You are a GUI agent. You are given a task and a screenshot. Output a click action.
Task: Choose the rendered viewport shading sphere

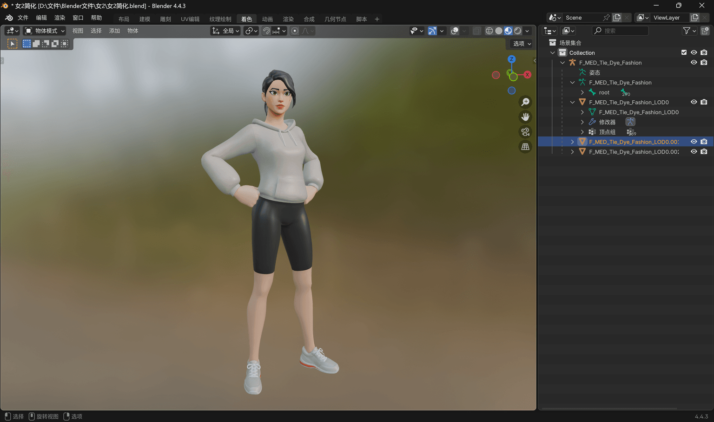coord(518,31)
